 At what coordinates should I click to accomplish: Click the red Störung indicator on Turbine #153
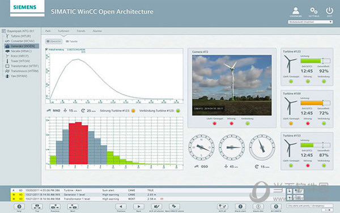308,165
